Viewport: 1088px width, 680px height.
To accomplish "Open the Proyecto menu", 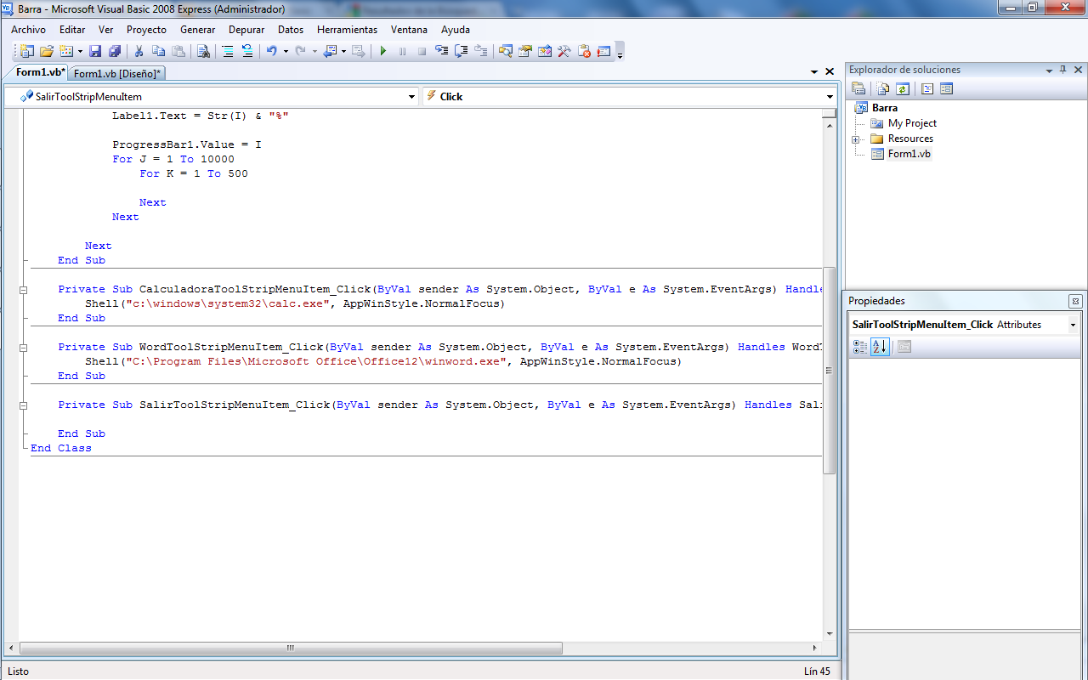I will (x=146, y=29).
